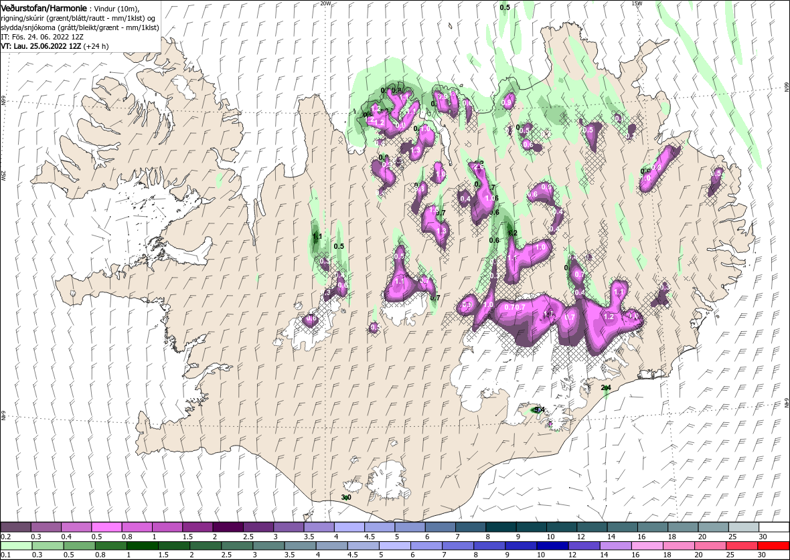
Task: Click the '3.5' label under the upper legend row
Action: [x=309, y=537]
